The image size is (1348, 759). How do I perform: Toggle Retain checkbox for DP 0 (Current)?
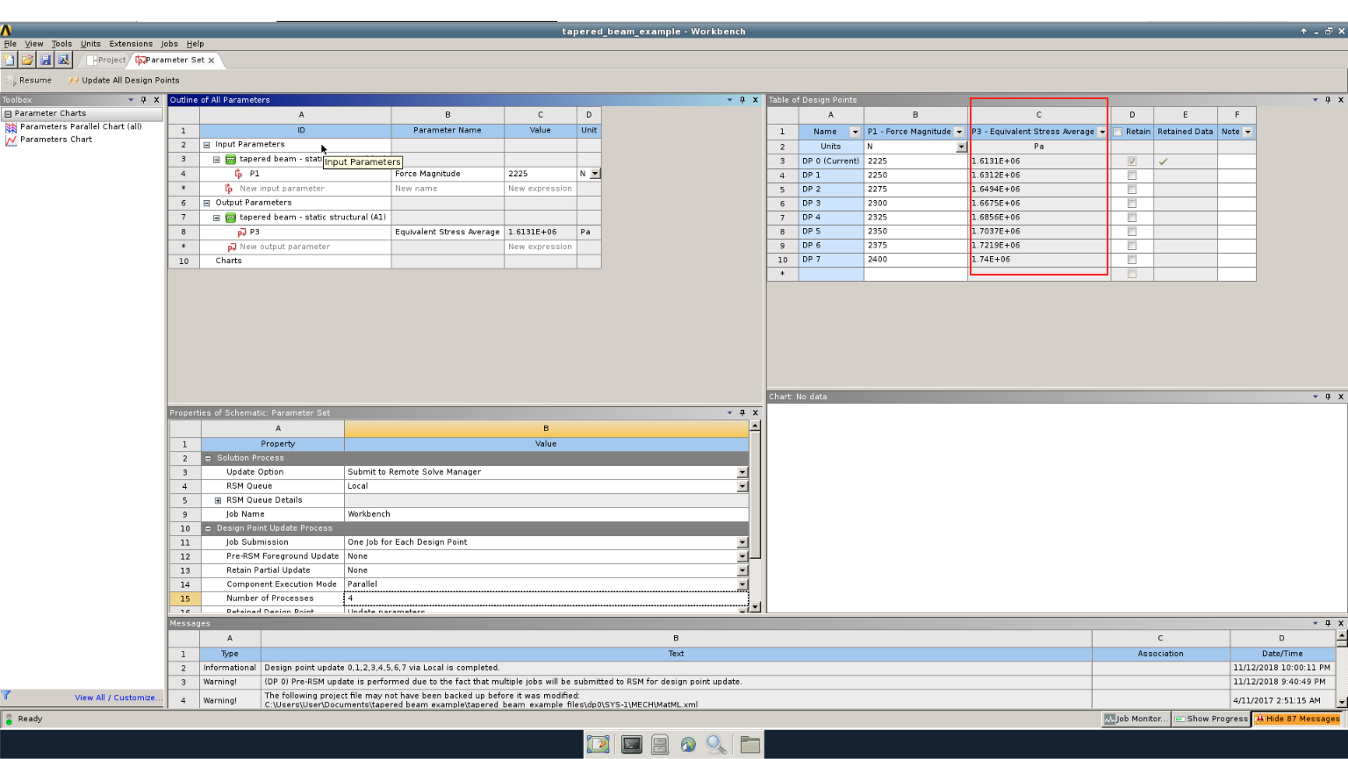click(1132, 161)
